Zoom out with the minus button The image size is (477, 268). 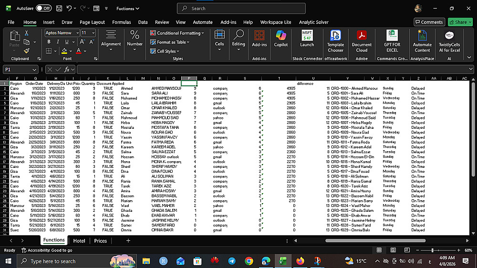pyautogui.click(x=417, y=250)
